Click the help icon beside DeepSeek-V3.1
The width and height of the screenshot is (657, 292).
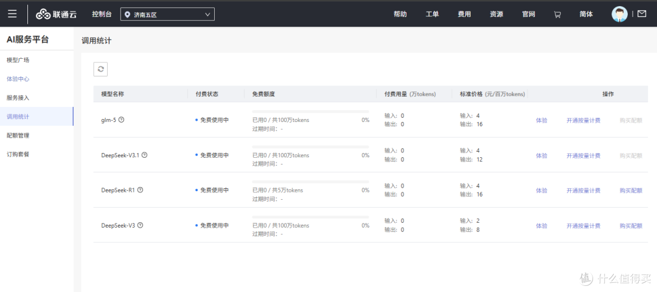(x=144, y=155)
